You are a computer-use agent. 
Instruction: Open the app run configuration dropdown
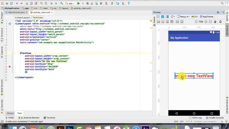pos(70,3)
